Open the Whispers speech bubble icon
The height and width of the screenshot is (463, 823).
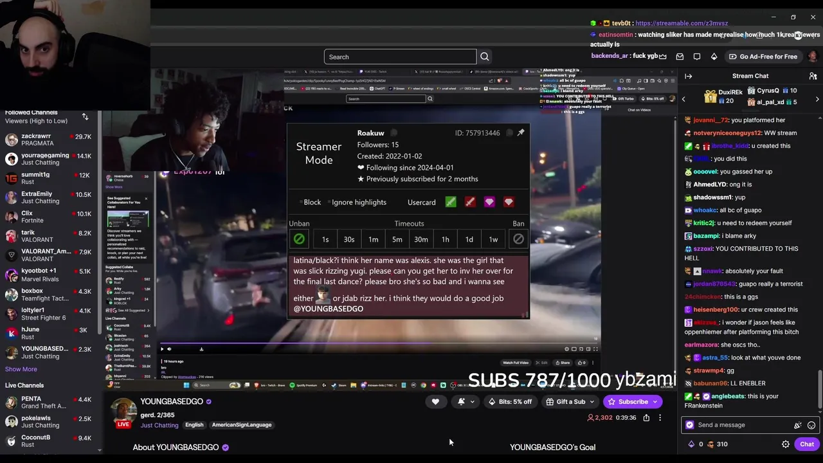697,57
